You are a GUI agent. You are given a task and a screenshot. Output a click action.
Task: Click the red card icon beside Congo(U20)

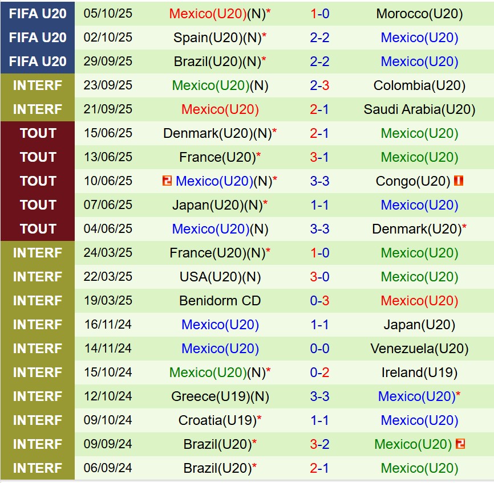point(459,181)
